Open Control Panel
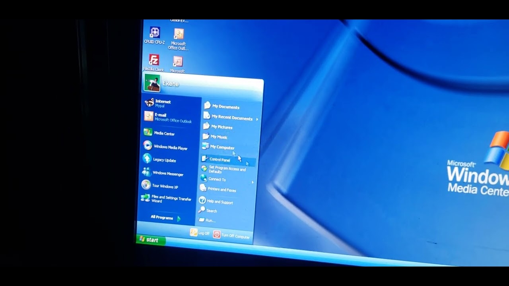 click(x=228, y=159)
